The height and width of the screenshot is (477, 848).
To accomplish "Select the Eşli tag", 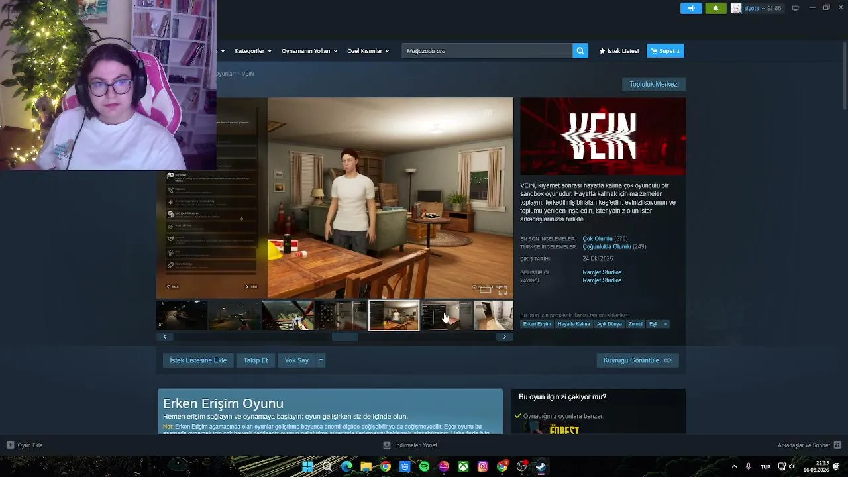I will pyautogui.click(x=653, y=324).
